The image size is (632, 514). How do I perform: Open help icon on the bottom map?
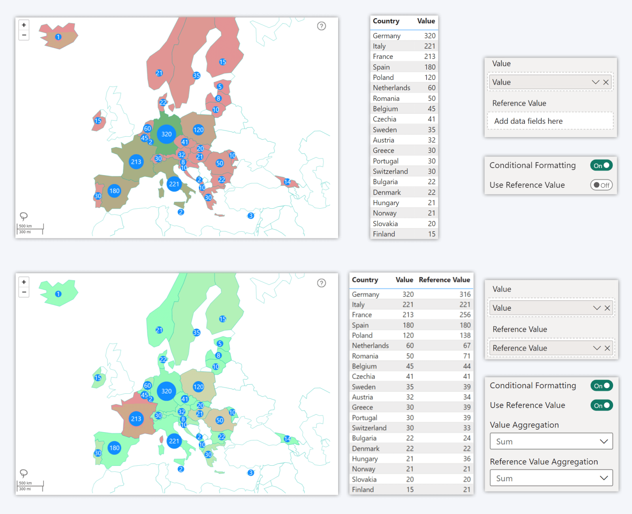coord(322,283)
